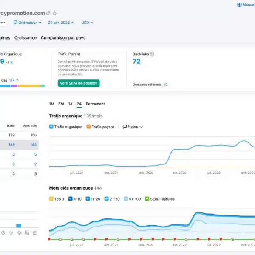Select the 6M time range
The height and width of the screenshot is (255, 255).
point(61,104)
